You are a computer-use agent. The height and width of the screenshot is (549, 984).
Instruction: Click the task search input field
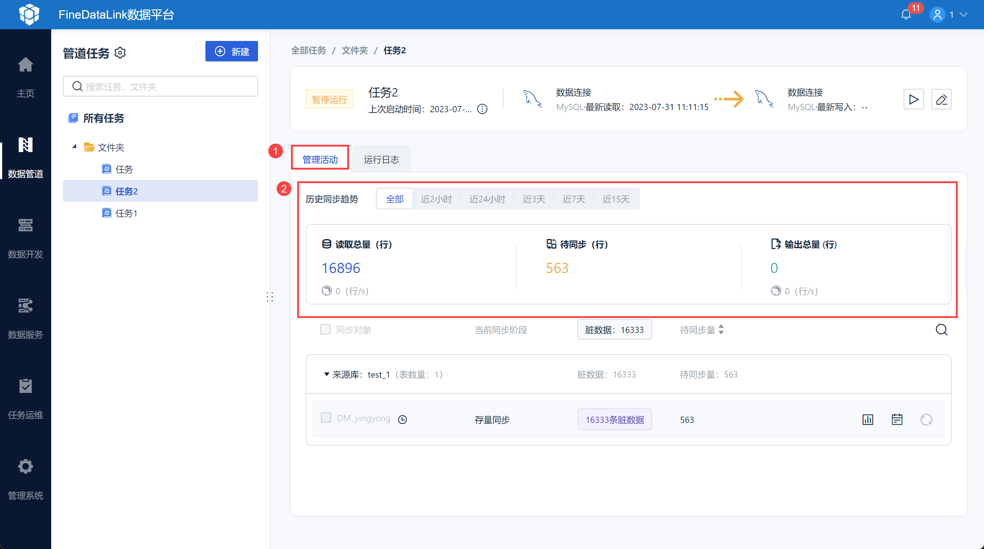point(160,87)
